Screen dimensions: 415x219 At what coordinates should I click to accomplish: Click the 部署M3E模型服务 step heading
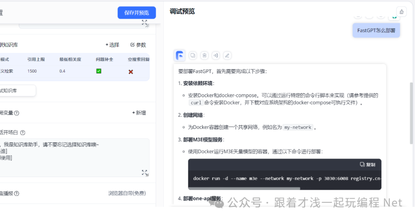[x=203, y=140]
